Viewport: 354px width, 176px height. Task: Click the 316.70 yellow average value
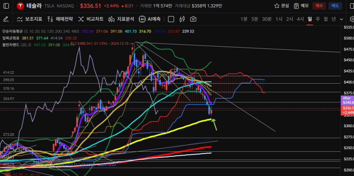point(146,32)
